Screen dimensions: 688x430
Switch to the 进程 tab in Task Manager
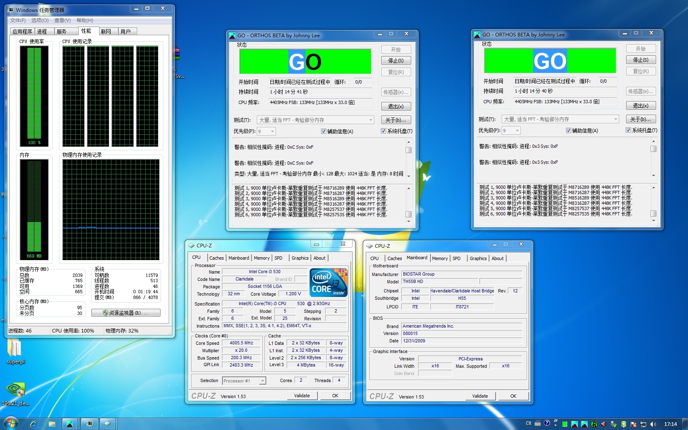pos(42,32)
